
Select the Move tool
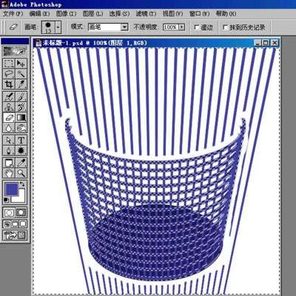[21, 64]
